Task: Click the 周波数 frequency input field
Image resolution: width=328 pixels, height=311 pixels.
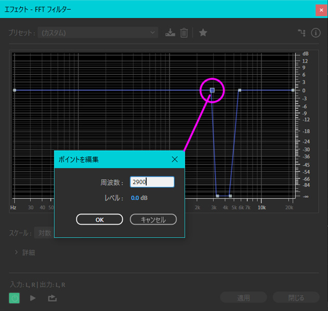Action: [x=152, y=182]
